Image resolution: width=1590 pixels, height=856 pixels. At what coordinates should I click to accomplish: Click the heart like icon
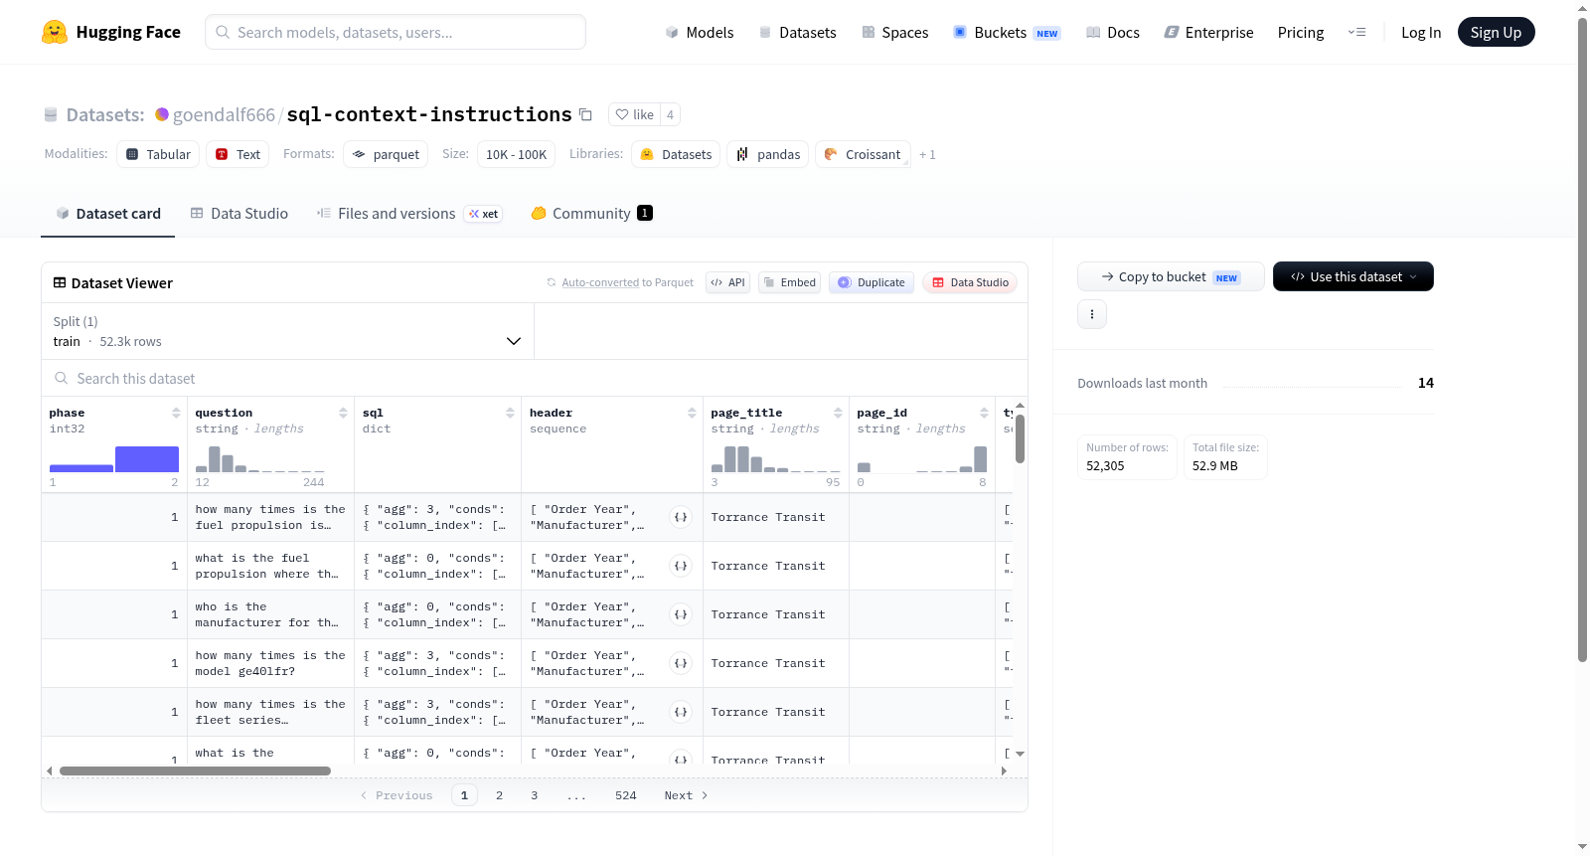(x=622, y=114)
